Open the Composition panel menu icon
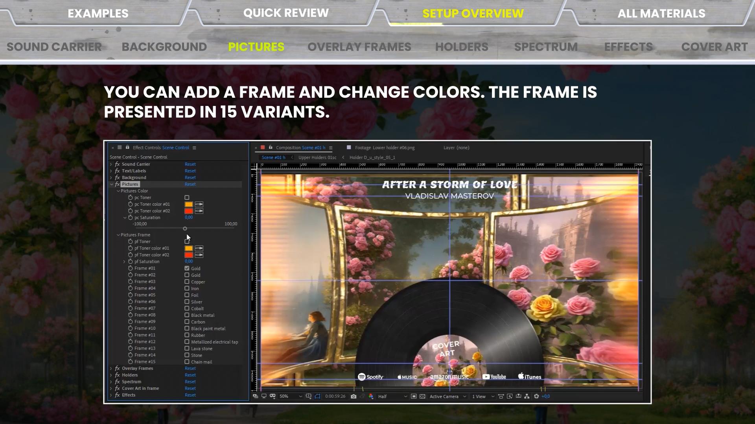The image size is (755, 424). pos(331,148)
